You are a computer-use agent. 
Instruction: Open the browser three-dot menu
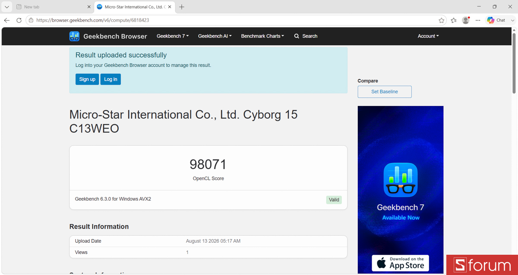[478, 20]
